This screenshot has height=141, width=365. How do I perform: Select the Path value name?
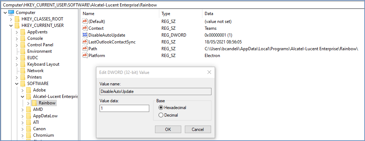click(x=93, y=49)
